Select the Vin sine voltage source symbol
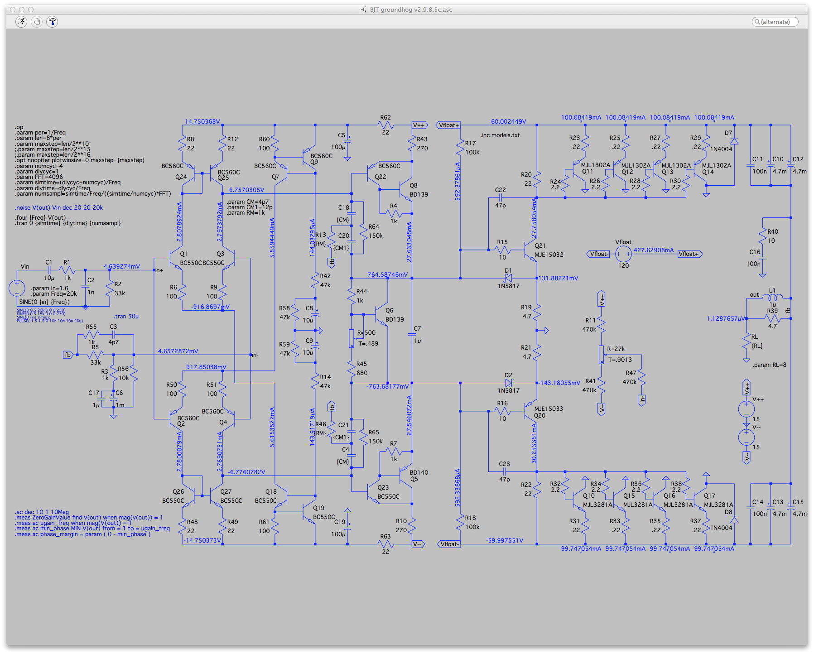 click(x=17, y=289)
